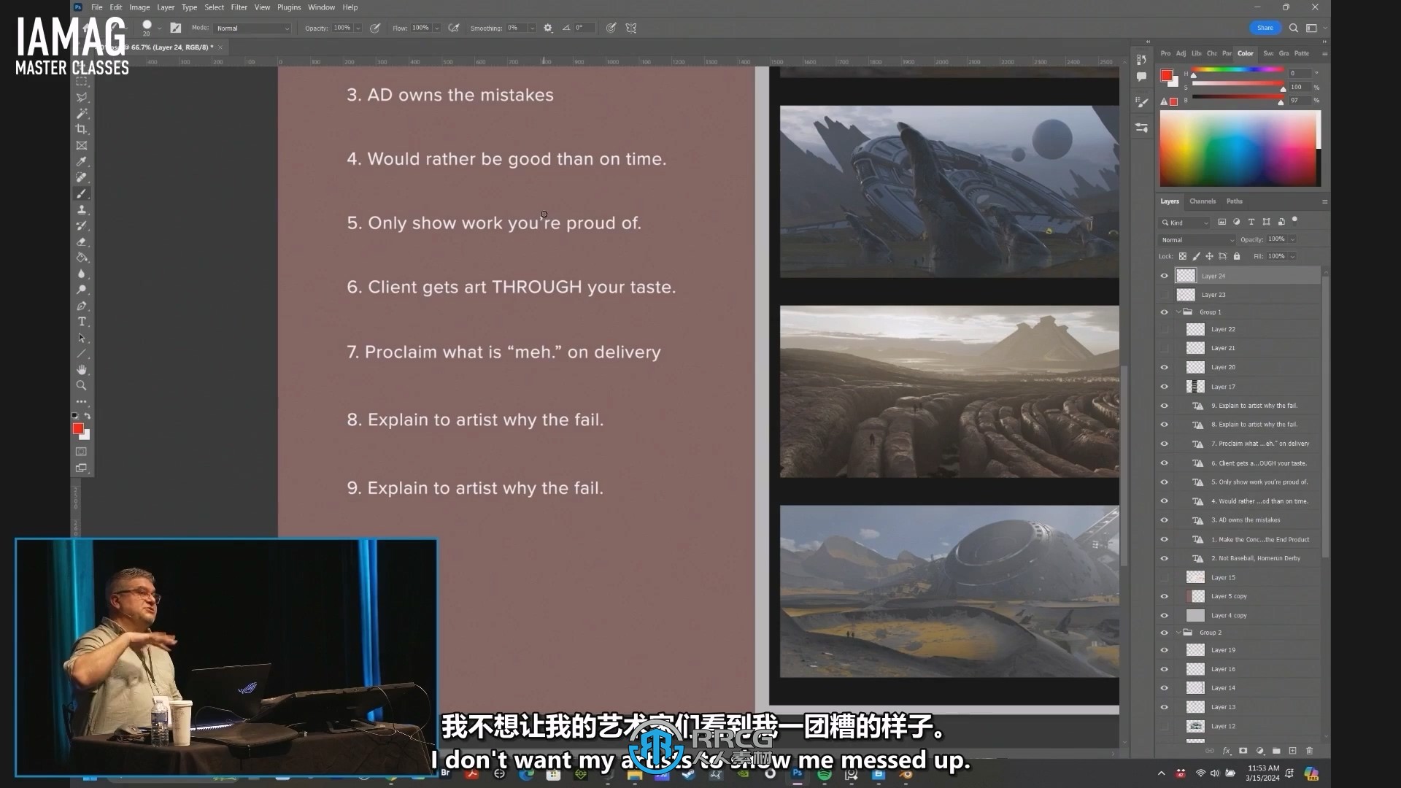Viewport: 1401px width, 788px height.
Task: Select the Brush tool in toolbar
Action: point(82,193)
